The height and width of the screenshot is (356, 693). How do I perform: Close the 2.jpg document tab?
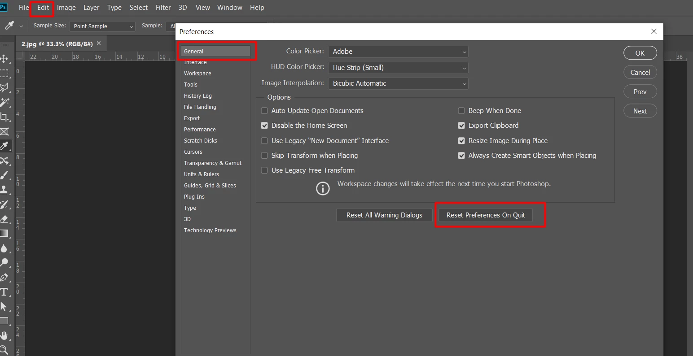click(99, 43)
